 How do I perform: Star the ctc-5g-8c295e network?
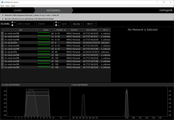point(2,52)
